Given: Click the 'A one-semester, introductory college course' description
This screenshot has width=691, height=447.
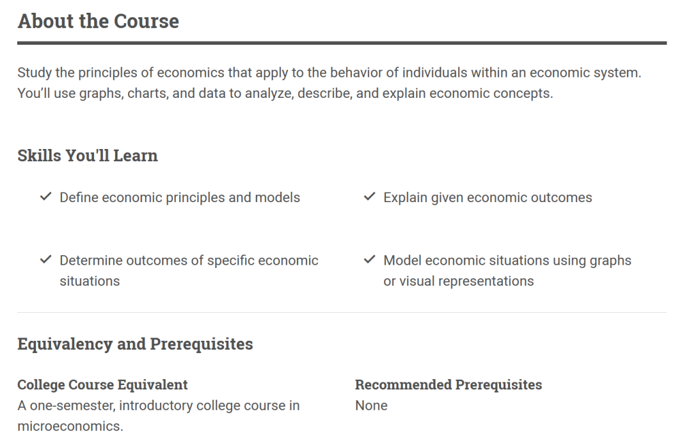Looking at the screenshot, I should click(x=159, y=416).
